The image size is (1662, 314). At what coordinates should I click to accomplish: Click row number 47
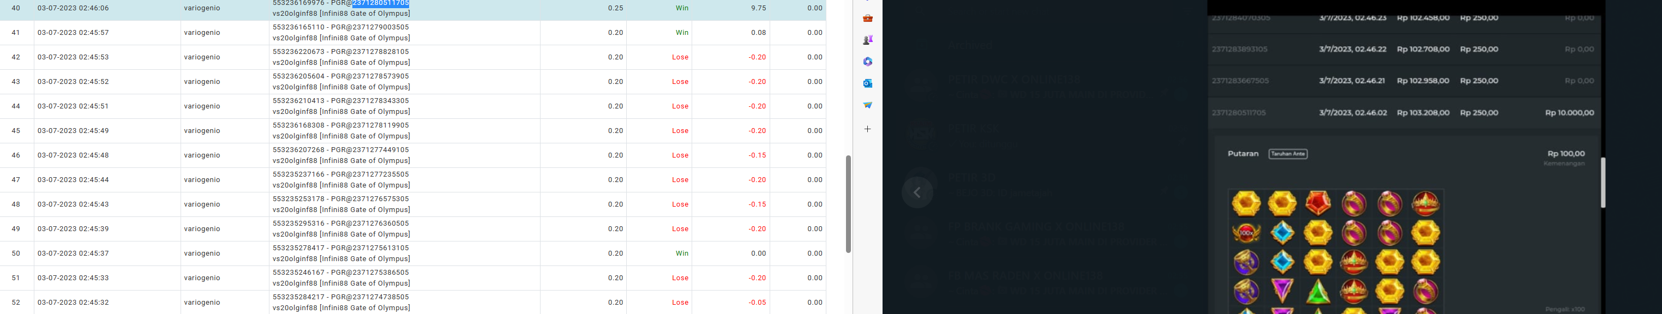pyautogui.click(x=16, y=180)
